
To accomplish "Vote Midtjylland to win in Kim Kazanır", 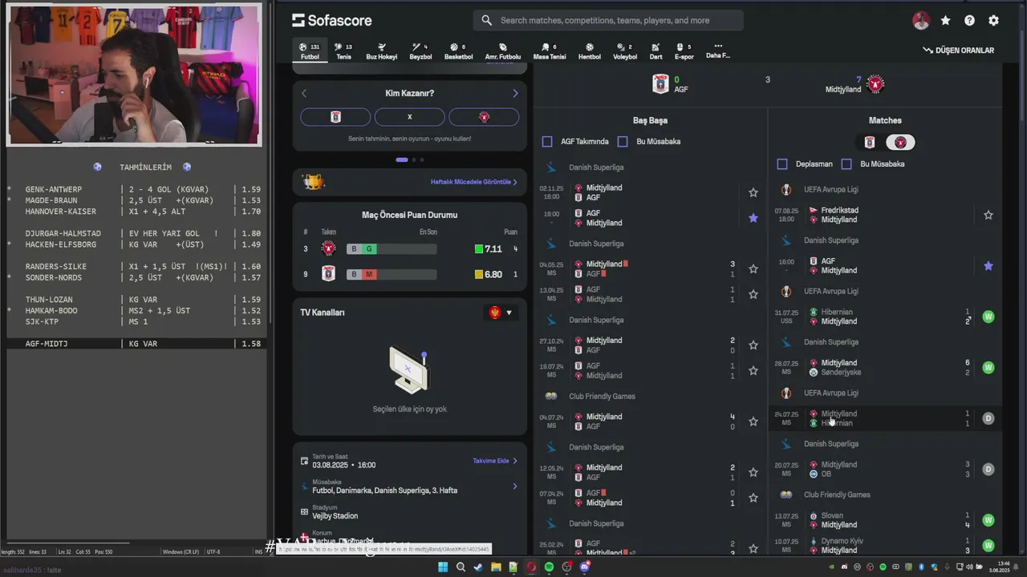I will 484,117.
